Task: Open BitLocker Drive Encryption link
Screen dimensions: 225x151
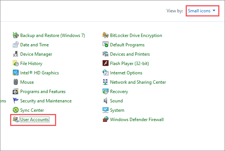Action: (136, 36)
